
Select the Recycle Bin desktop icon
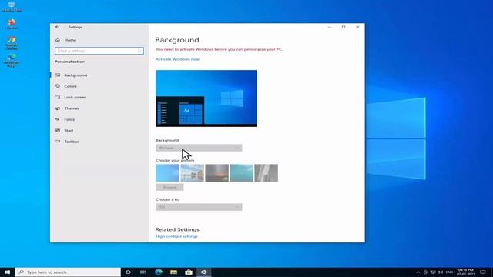click(x=12, y=7)
